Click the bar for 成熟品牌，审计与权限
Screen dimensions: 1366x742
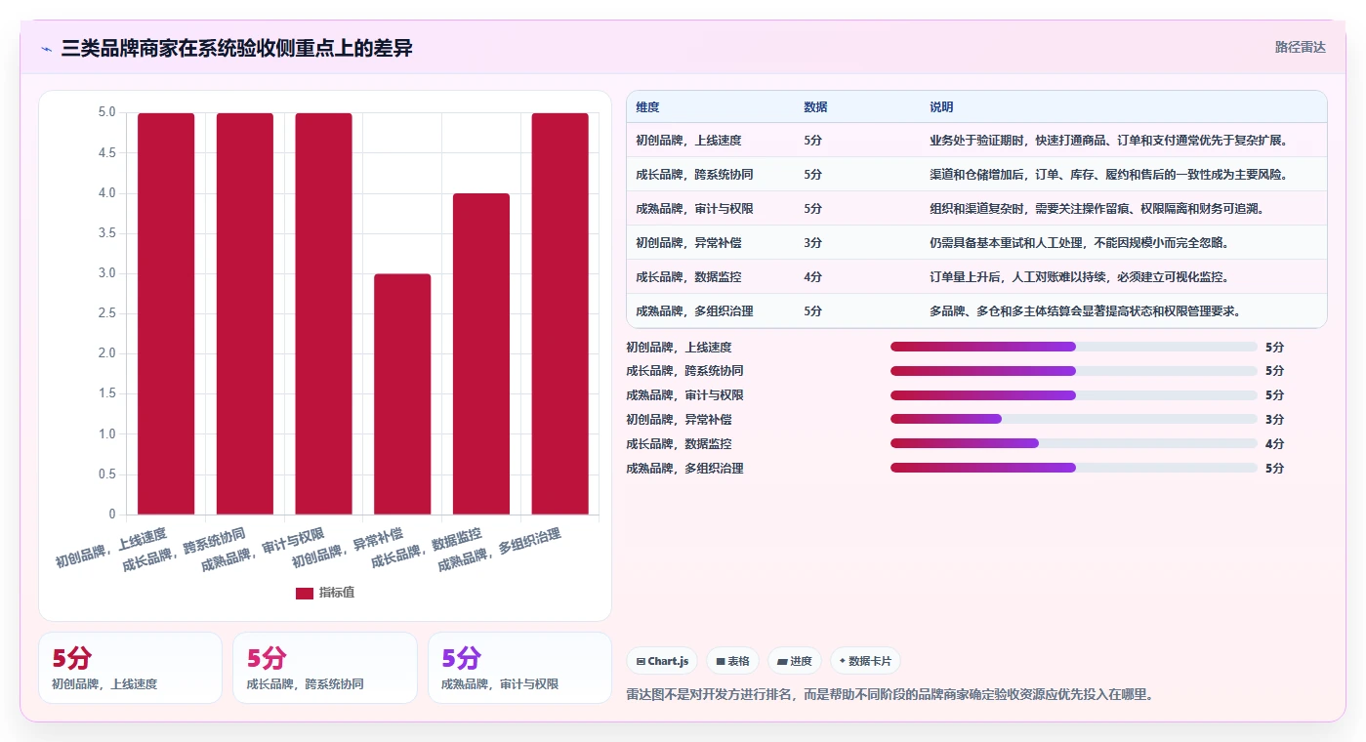point(323,313)
